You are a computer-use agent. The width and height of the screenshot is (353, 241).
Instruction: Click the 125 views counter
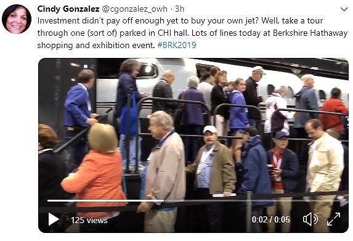pos(89,220)
